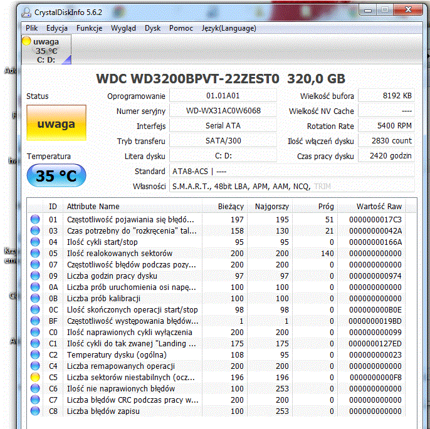Image resolution: width=430 pixels, height=429 pixels.
Task: Open the Pomoc menu
Action: pos(181,28)
